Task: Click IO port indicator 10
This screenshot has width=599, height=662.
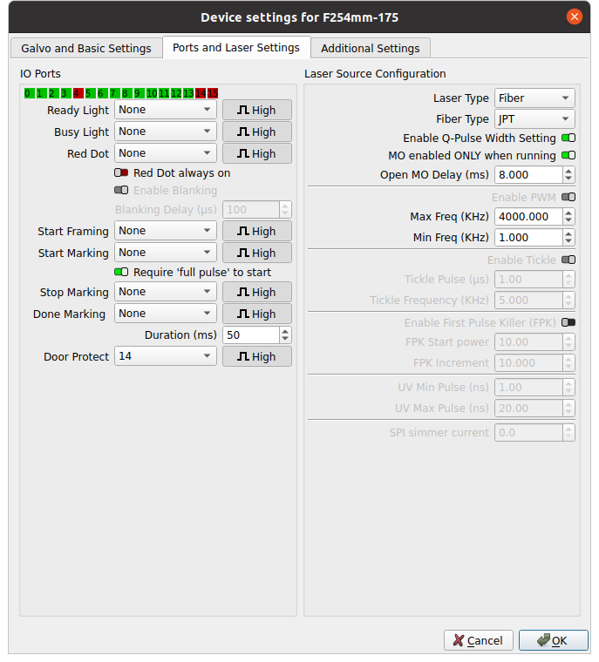Action: coord(152,93)
